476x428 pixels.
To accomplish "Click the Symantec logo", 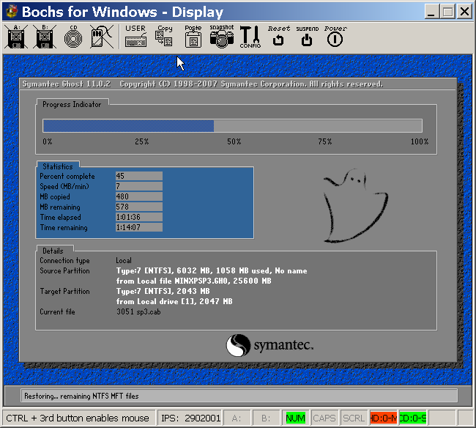I will [269, 345].
